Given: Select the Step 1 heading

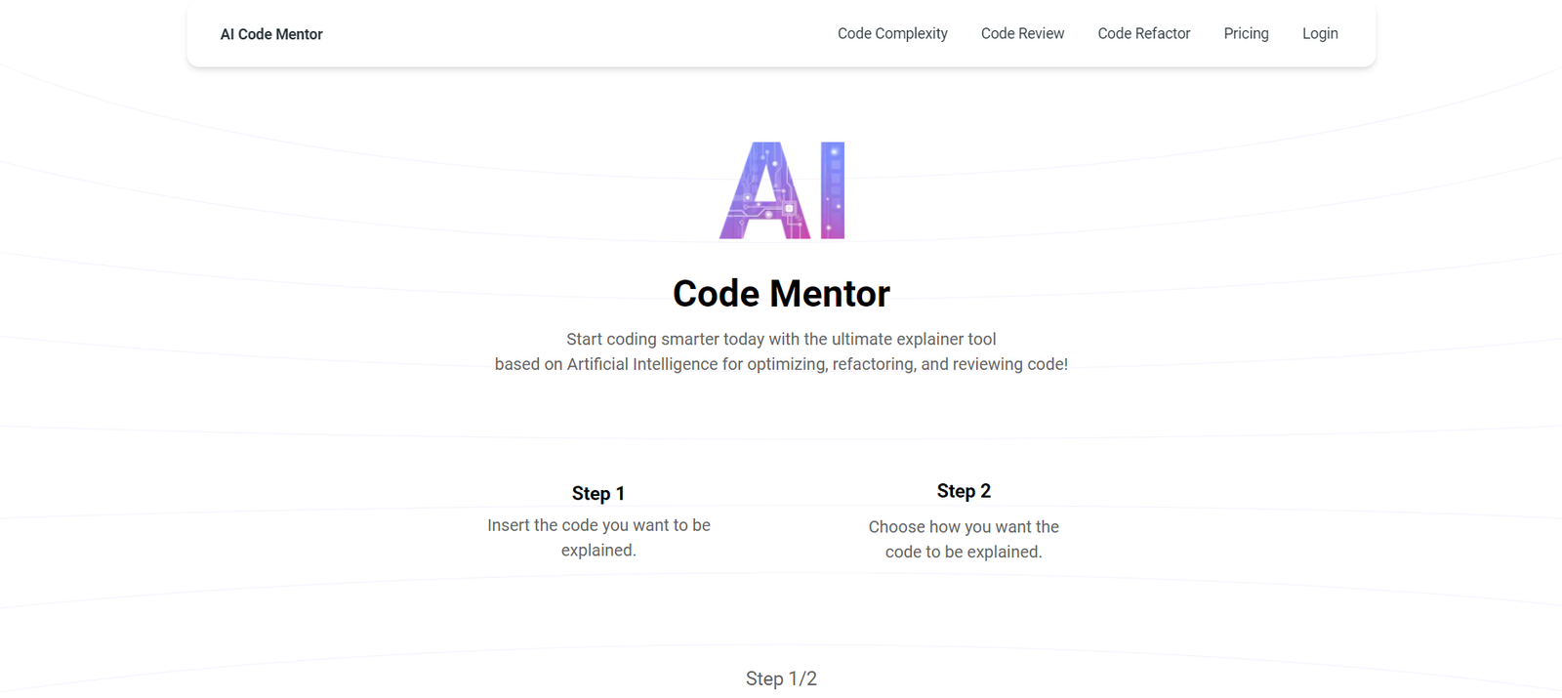Looking at the screenshot, I should pyautogui.click(x=597, y=494).
